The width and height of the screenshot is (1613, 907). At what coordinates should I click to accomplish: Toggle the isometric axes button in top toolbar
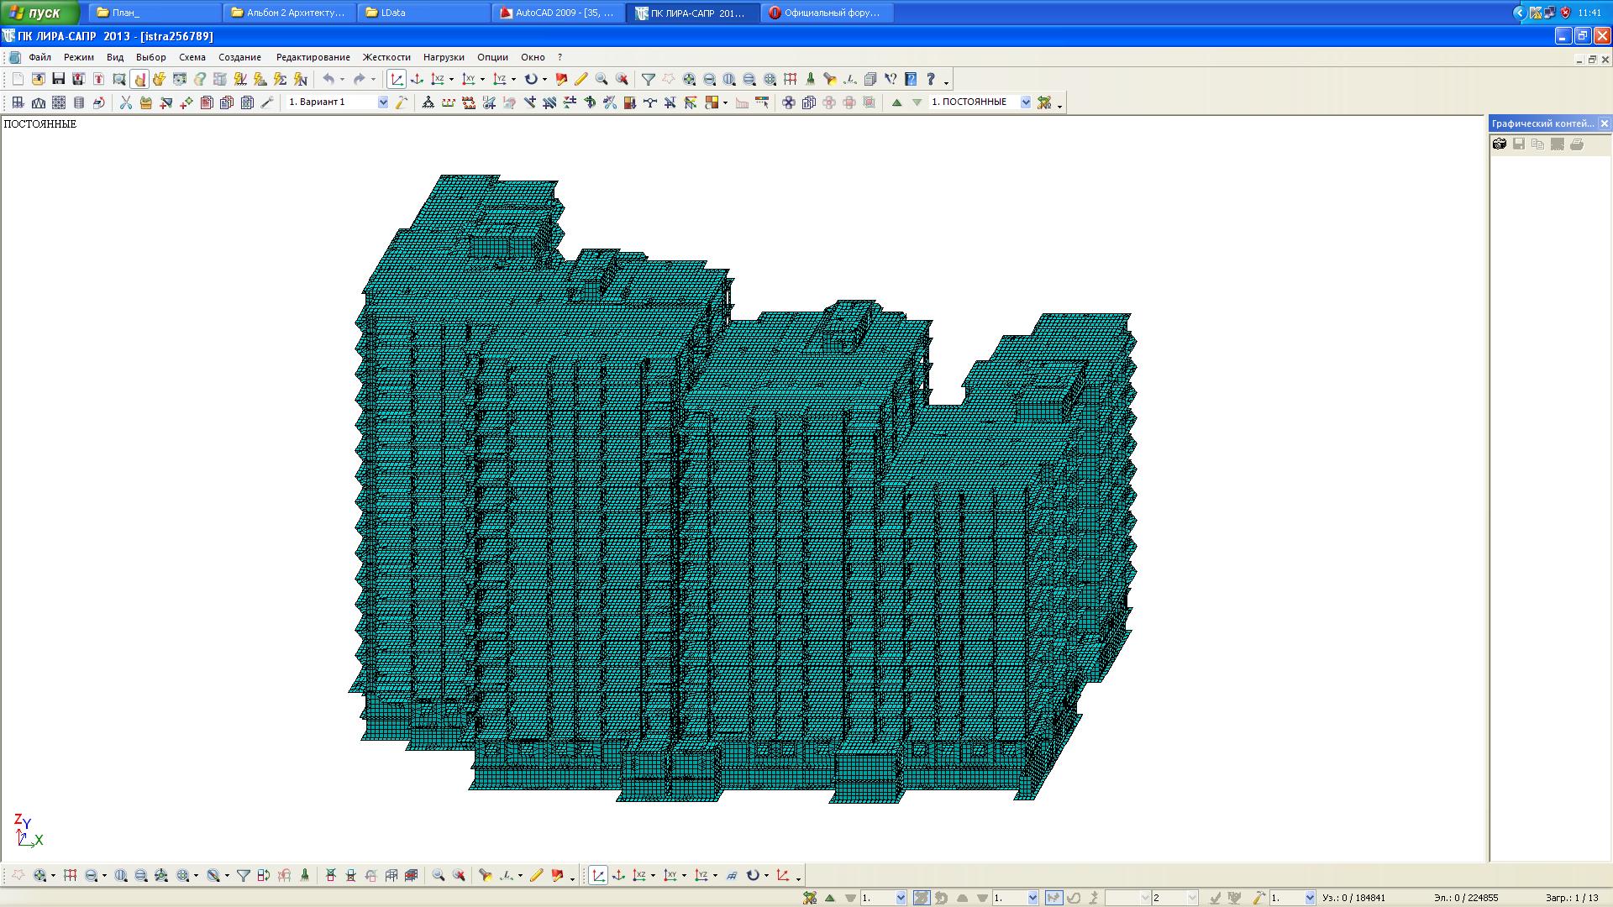pos(397,79)
